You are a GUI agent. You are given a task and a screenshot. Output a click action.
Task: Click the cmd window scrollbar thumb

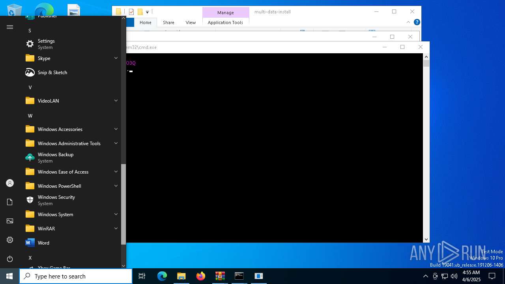[426, 63]
